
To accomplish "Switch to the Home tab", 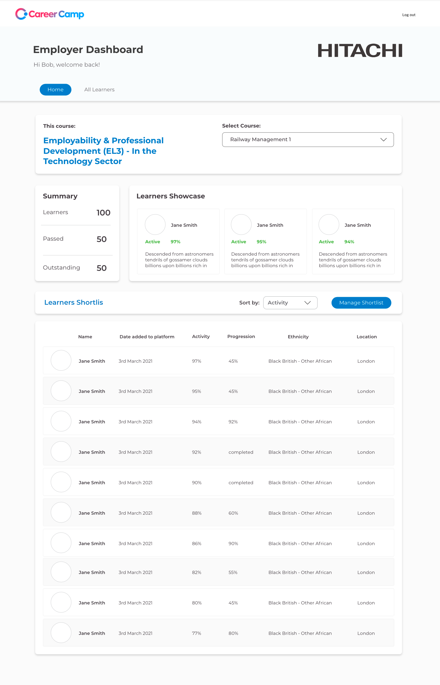I will click(55, 90).
